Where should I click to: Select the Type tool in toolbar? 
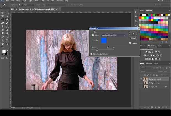coord(7,37)
